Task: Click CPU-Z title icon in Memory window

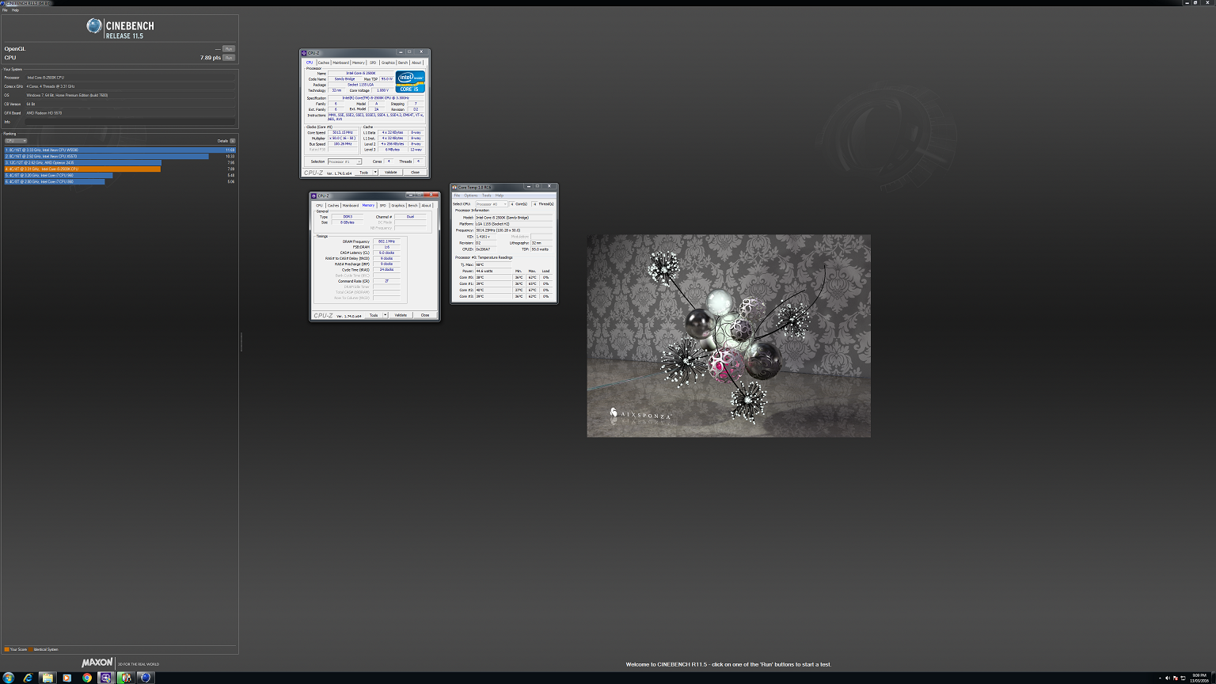Action: (313, 196)
